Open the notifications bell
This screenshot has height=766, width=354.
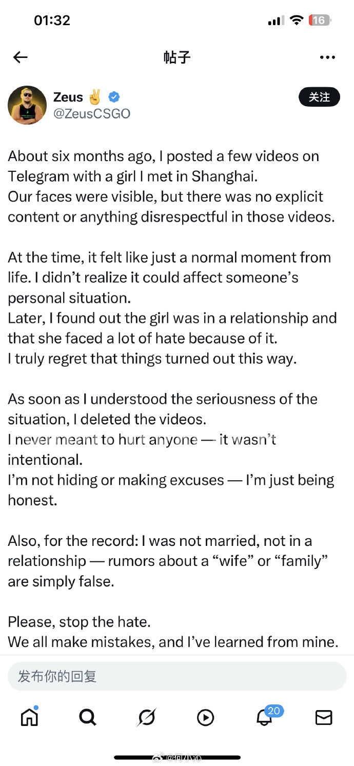pos(265,717)
